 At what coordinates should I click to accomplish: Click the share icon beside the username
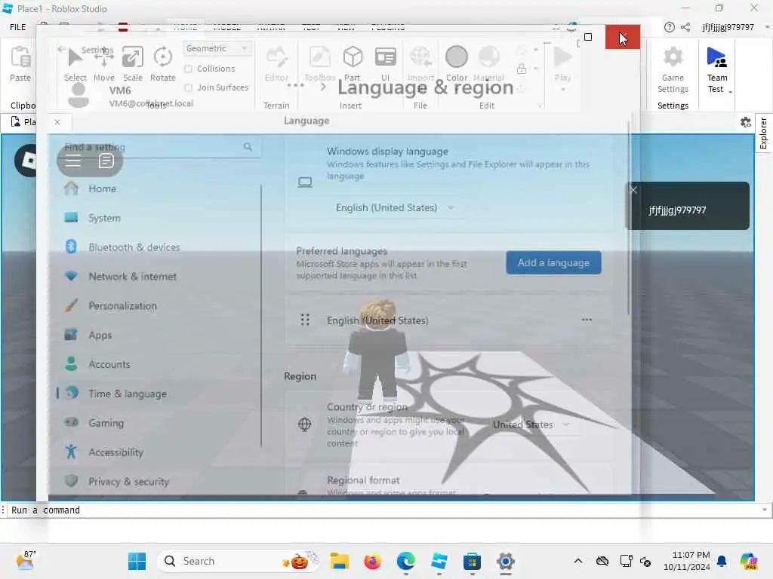tap(685, 27)
